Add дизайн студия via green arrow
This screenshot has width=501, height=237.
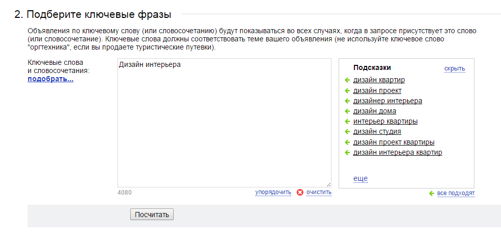(347, 132)
